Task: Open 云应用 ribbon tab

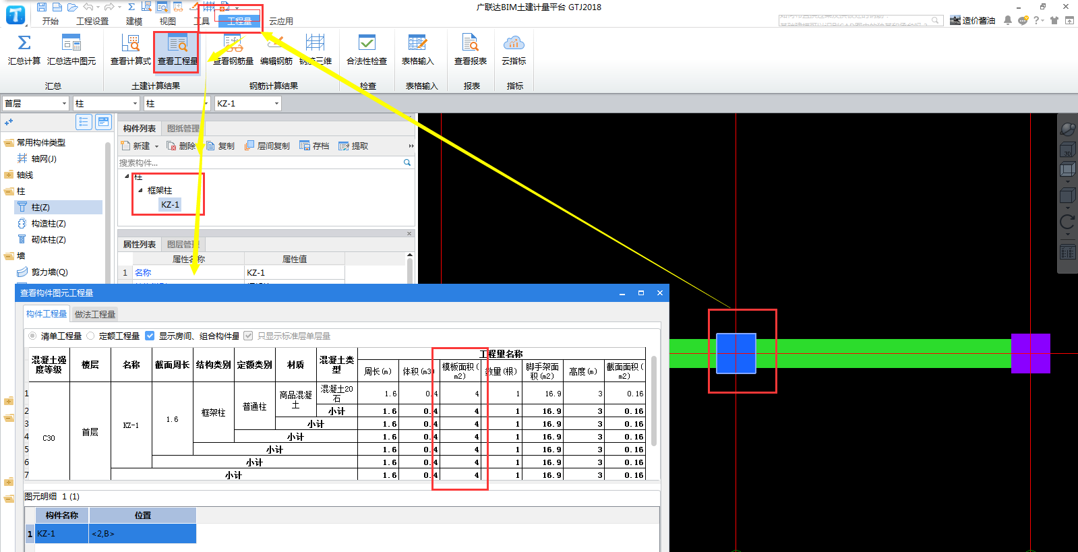Action: [x=281, y=21]
